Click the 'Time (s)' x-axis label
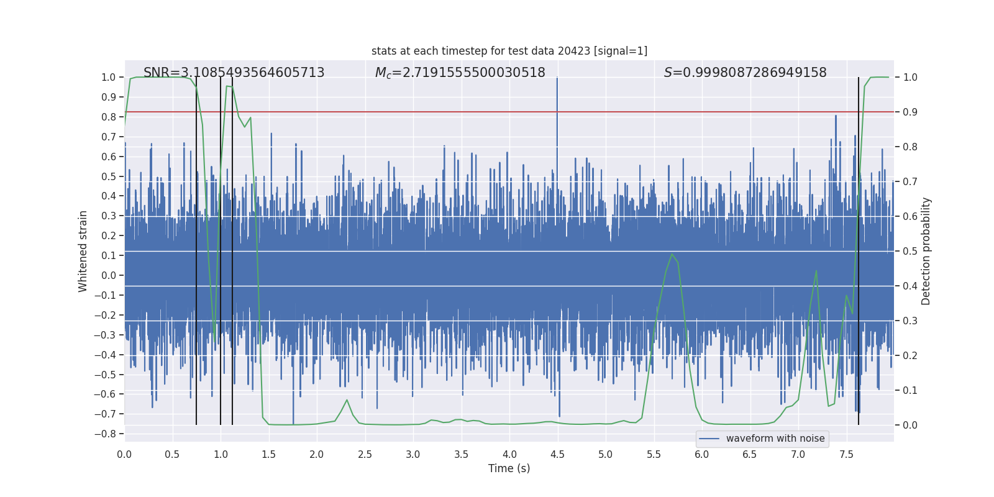Viewport: 994px width, 497px height. (509, 468)
